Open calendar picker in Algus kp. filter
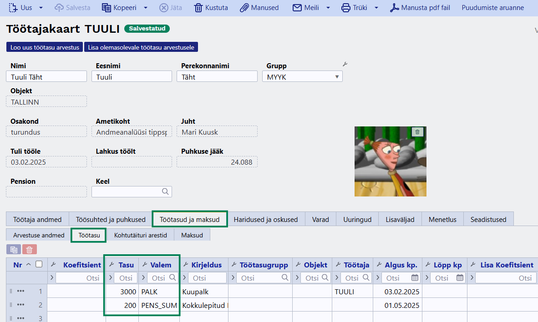The height and width of the screenshot is (322, 538). coord(415,277)
